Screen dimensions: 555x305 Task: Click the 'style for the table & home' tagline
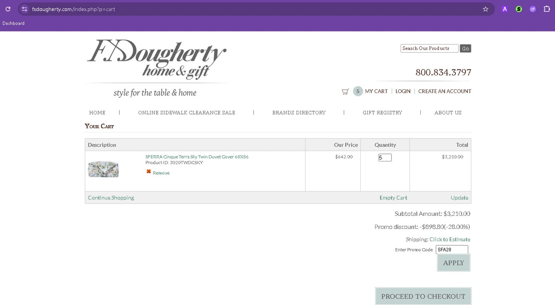155,93
